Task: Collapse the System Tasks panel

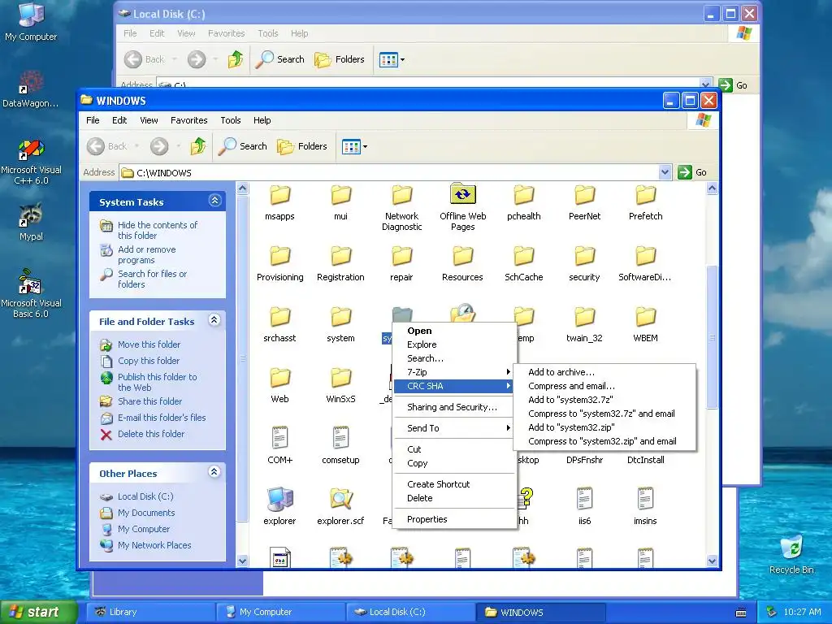Action: tap(214, 201)
